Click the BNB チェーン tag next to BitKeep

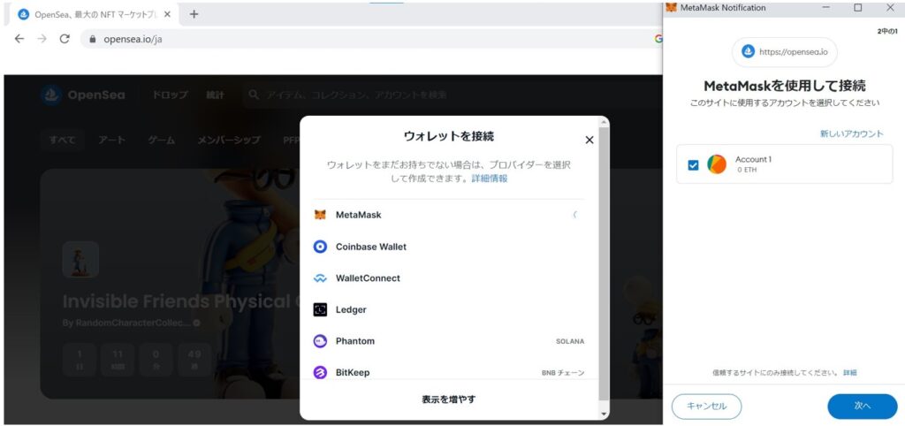(x=563, y=373)
